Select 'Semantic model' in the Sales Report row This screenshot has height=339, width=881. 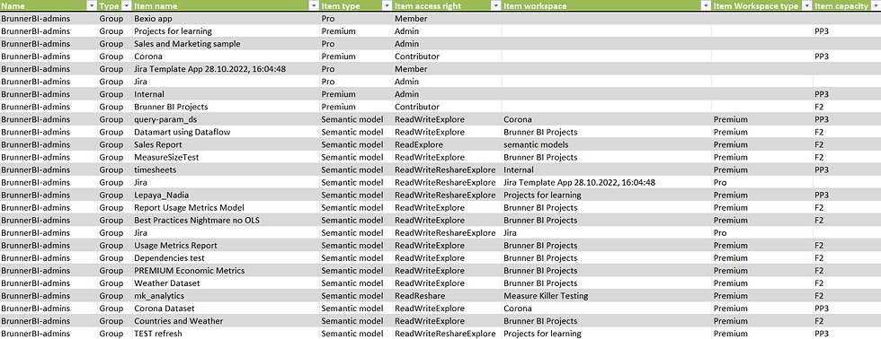pos(356,144)
